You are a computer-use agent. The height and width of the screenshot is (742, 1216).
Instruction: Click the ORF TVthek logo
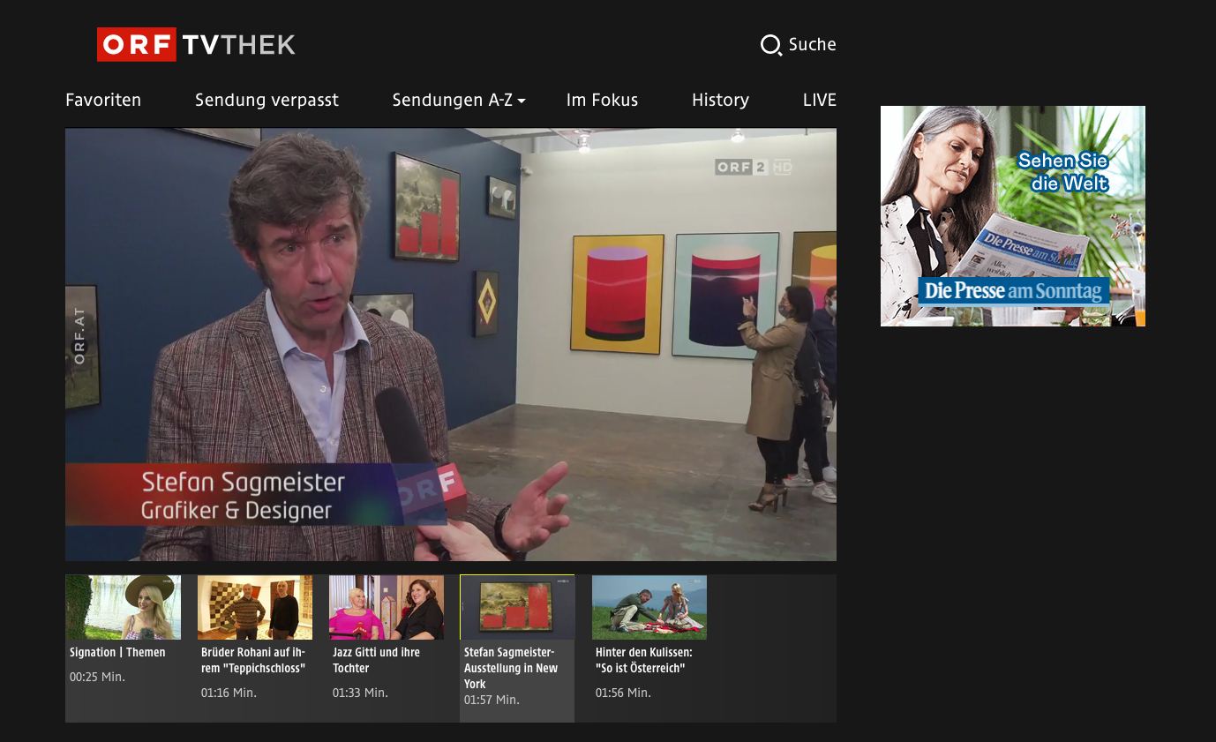[x=196, y=45]
